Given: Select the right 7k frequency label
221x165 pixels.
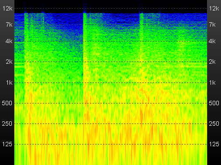Looking at the screenshot, I should point(212,24).
